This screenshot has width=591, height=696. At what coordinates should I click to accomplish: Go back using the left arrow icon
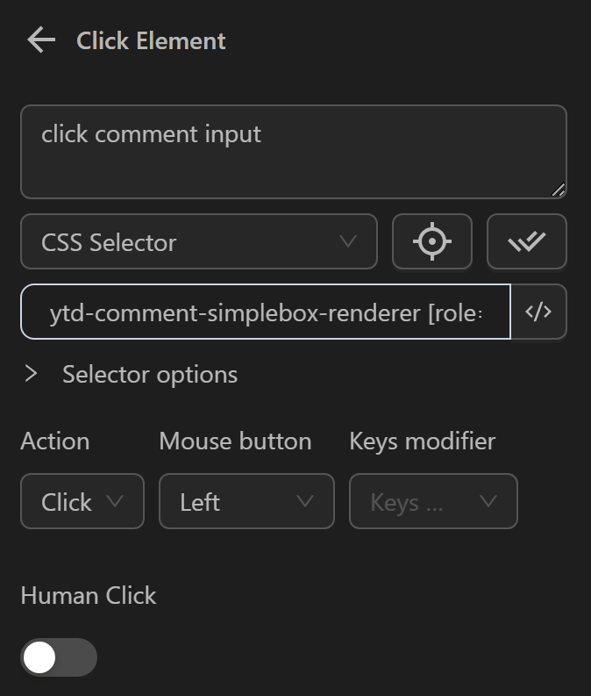(x=40, y=40)
